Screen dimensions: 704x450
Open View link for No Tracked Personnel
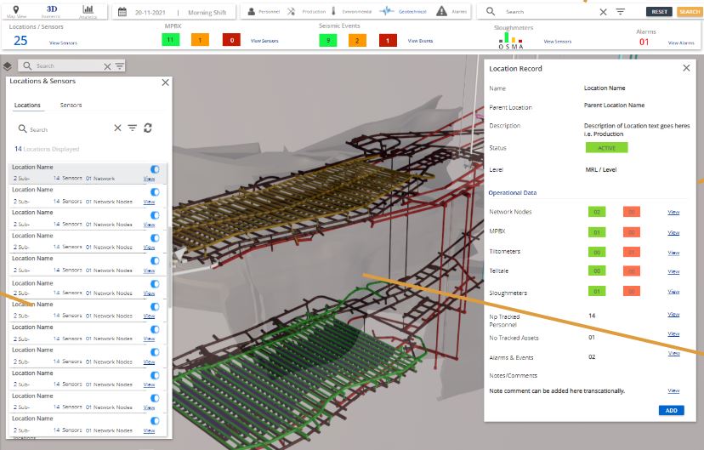point(673,315)
